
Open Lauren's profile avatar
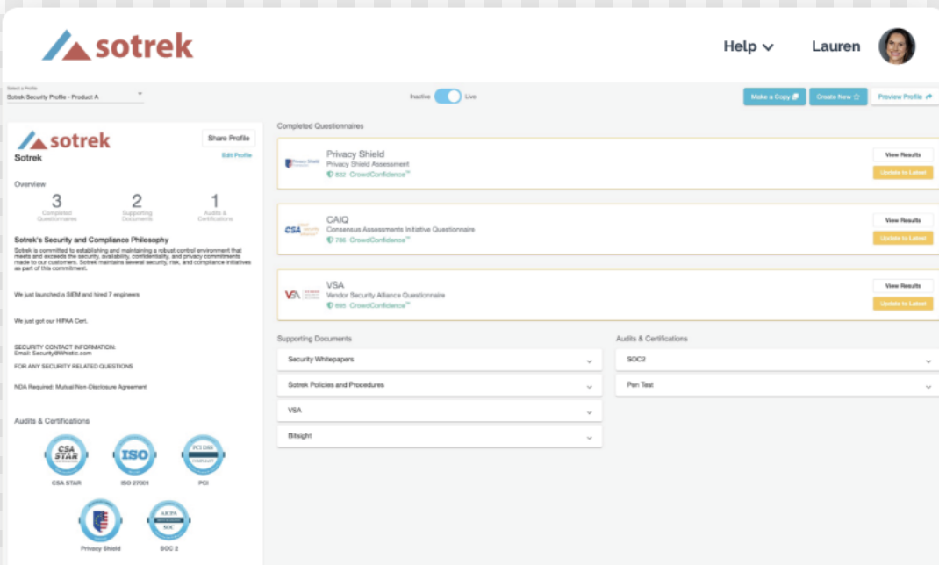(x=897, y=46)
